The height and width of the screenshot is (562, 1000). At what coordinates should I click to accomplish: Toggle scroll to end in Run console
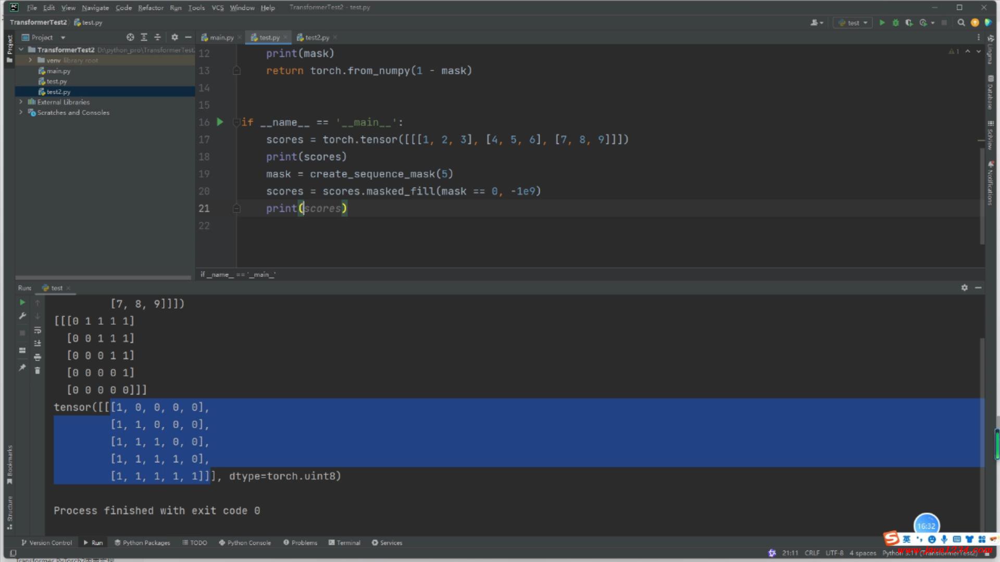37,343
